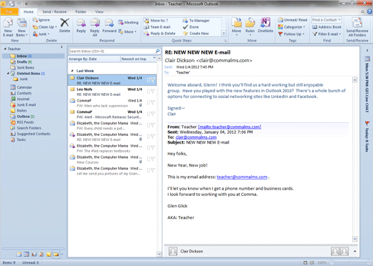The height and width of the screenshot is (266, 373).
Task: Click teacher@commalms.com link in body
Action: click(242, 177)
